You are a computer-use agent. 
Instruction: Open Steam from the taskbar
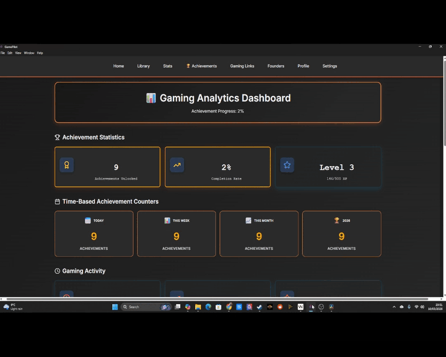point(259,307)
